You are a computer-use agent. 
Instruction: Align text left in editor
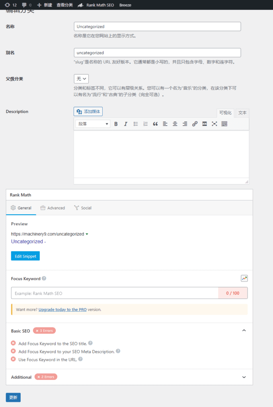click(165, 124)
